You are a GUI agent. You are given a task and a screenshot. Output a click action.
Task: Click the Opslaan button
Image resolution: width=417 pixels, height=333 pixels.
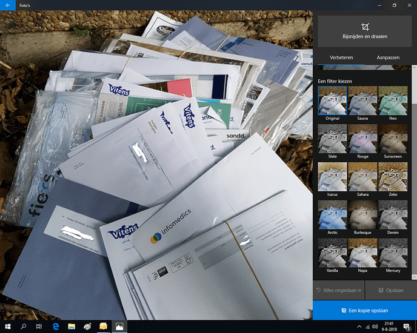pos(391,290)
